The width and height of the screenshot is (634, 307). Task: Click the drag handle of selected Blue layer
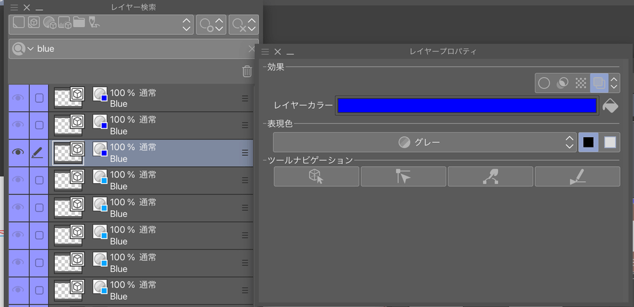245,152
